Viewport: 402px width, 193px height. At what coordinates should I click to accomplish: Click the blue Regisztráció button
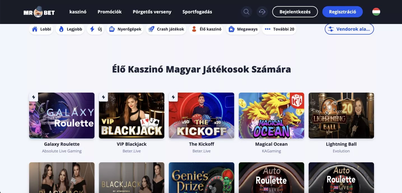(x=342, y=12)
